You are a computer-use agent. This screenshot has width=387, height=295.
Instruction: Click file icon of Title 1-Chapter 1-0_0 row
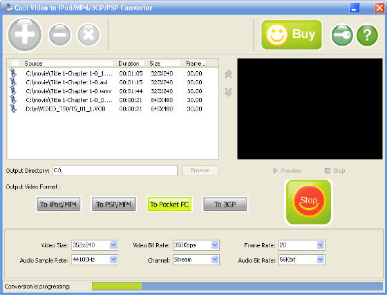point(13,100)
